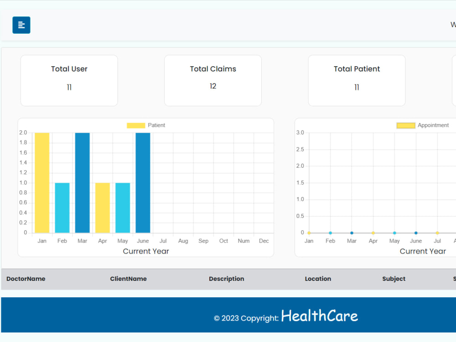Open the Total Claims card

click(213, 81)
